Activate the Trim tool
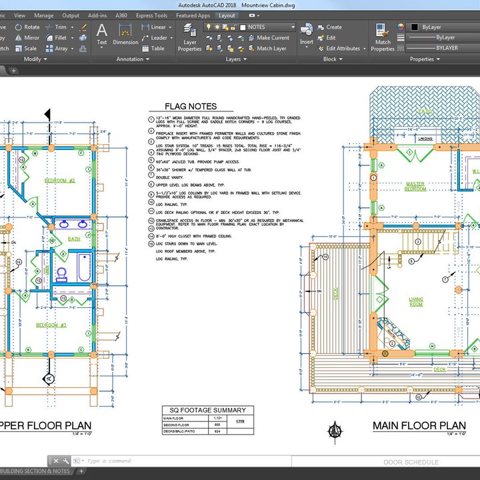The height and width of the screenshot is (480, 480). 56,27
